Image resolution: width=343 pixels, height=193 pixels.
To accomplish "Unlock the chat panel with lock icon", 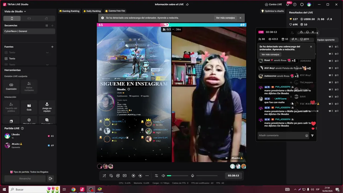I will tap(301, 32).
